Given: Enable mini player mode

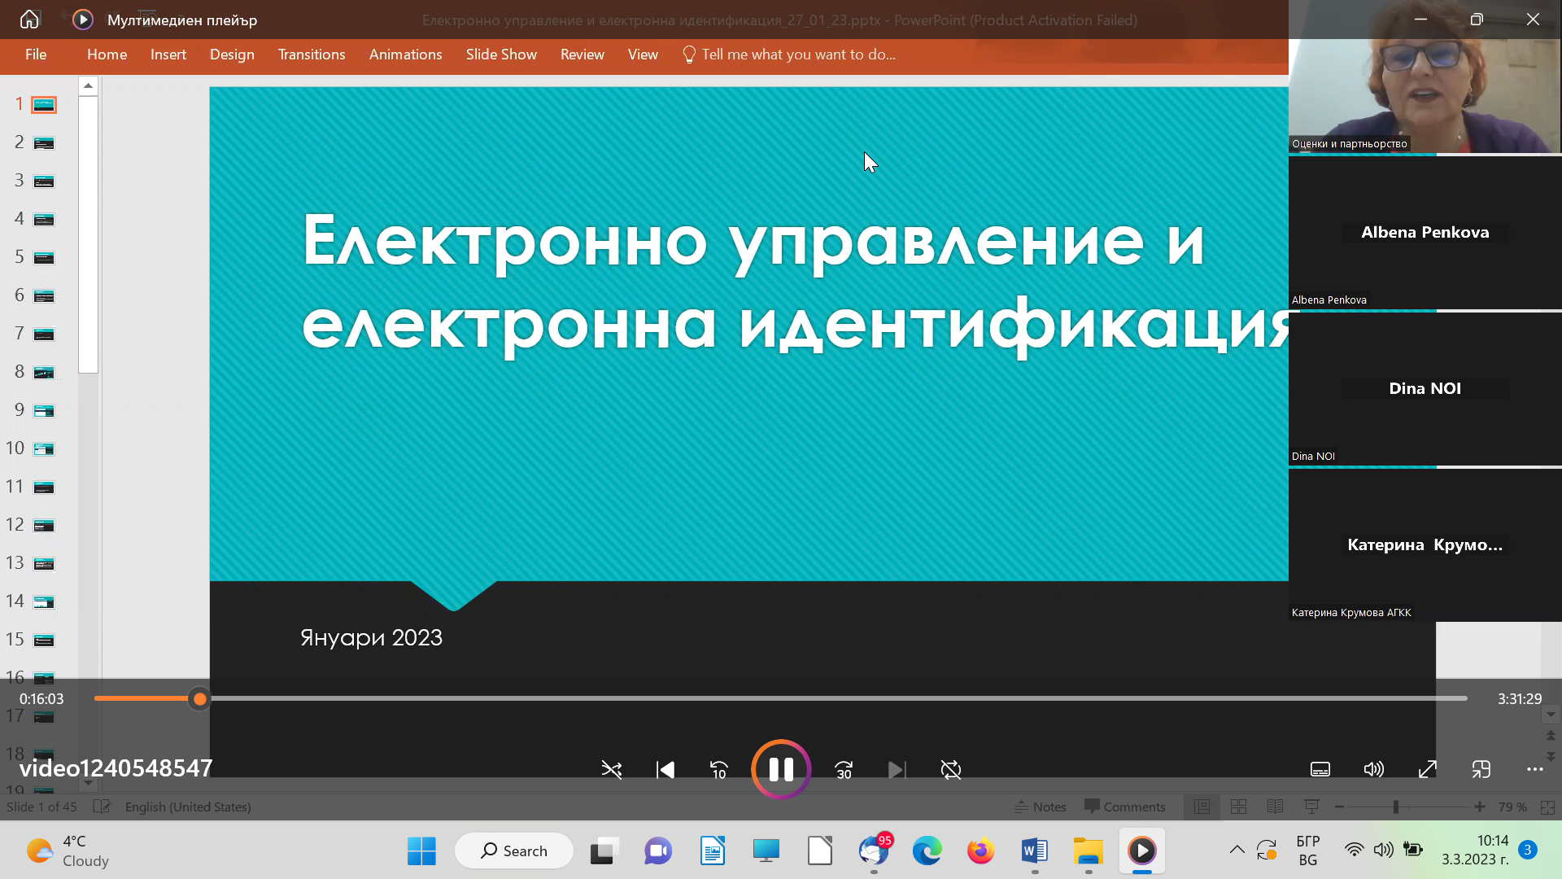Looking at the screenshot, I should (x=1481, y=770).
